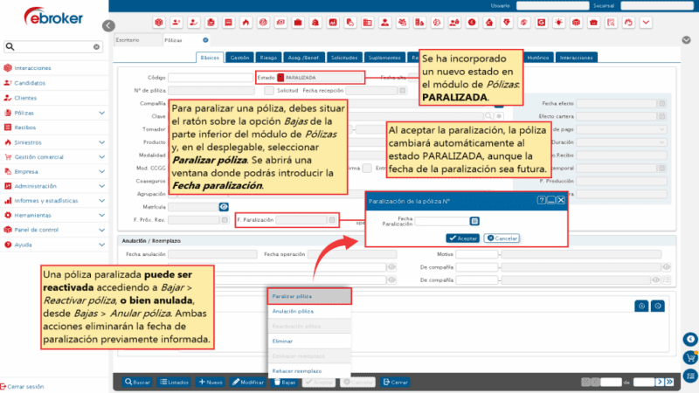Click the Cerrar sesión icon

3,385
